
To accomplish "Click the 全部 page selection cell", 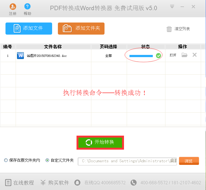I will click(x=109, y=56).
